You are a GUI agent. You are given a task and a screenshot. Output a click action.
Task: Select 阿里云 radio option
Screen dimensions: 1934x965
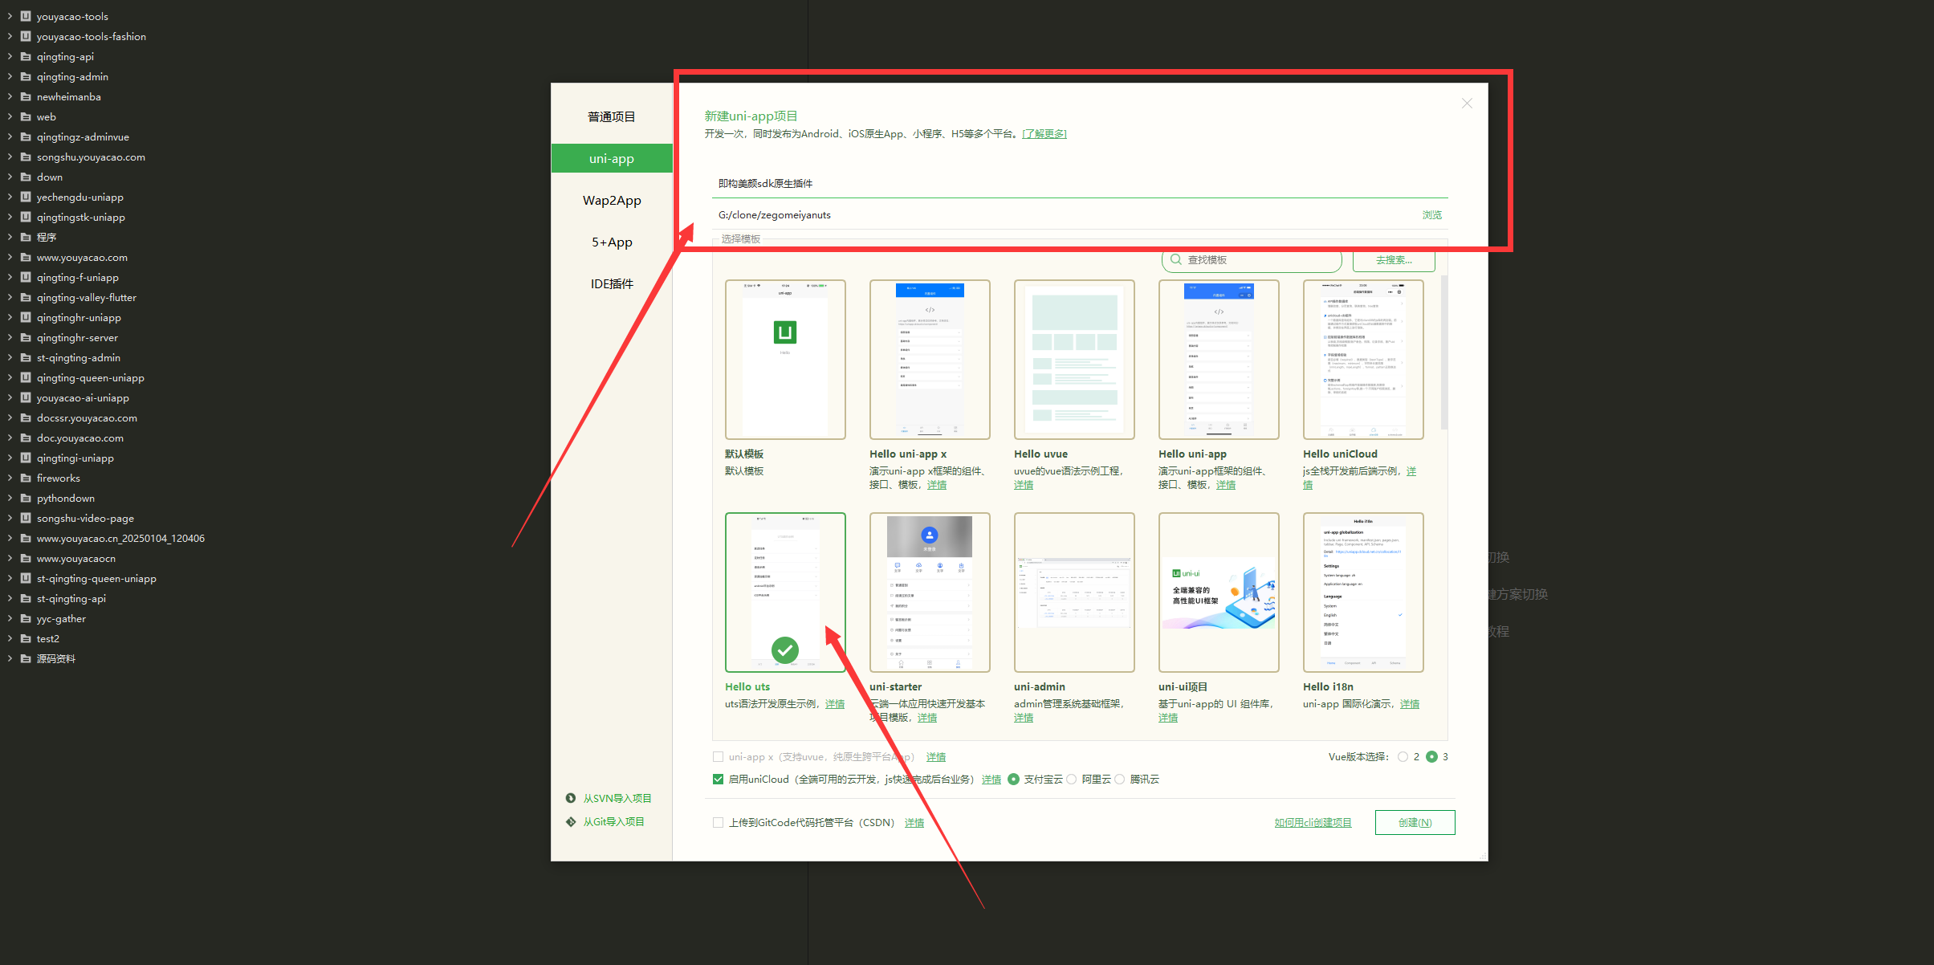[x=1071, y=779]
